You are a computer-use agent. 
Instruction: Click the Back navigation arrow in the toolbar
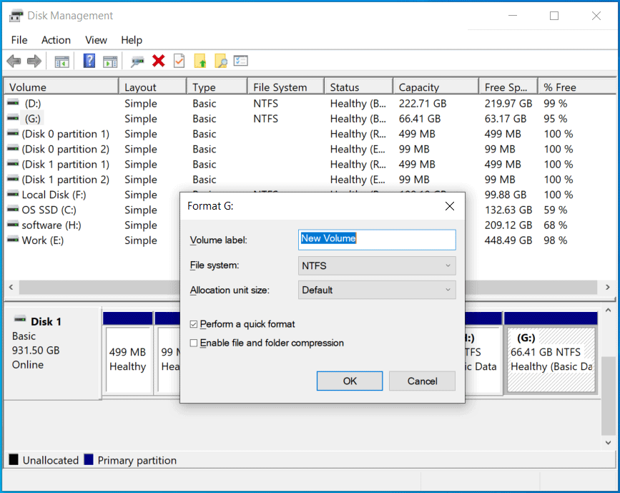click(x=14, y=61)
